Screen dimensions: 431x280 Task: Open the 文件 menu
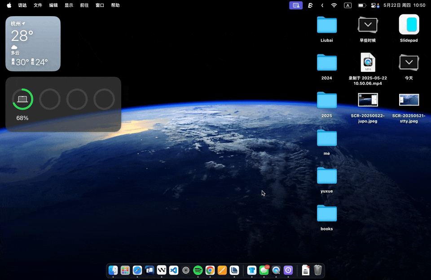(38, 5)
